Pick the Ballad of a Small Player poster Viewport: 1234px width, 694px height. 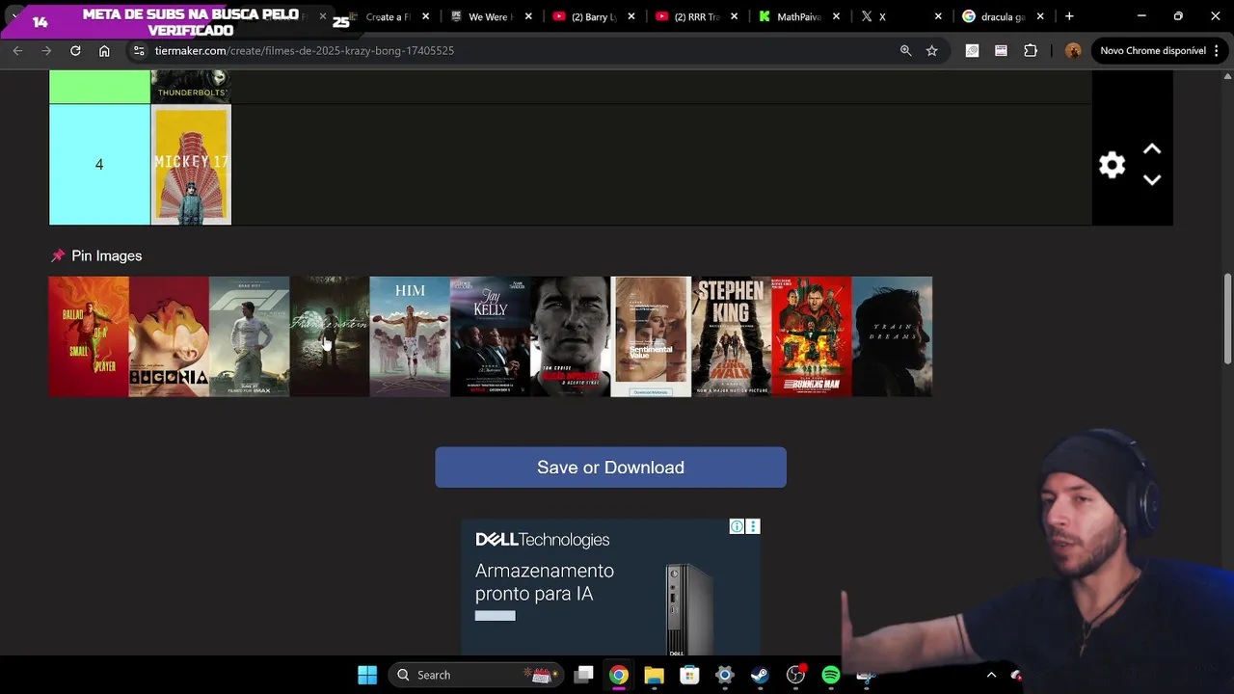coord(89,336)
